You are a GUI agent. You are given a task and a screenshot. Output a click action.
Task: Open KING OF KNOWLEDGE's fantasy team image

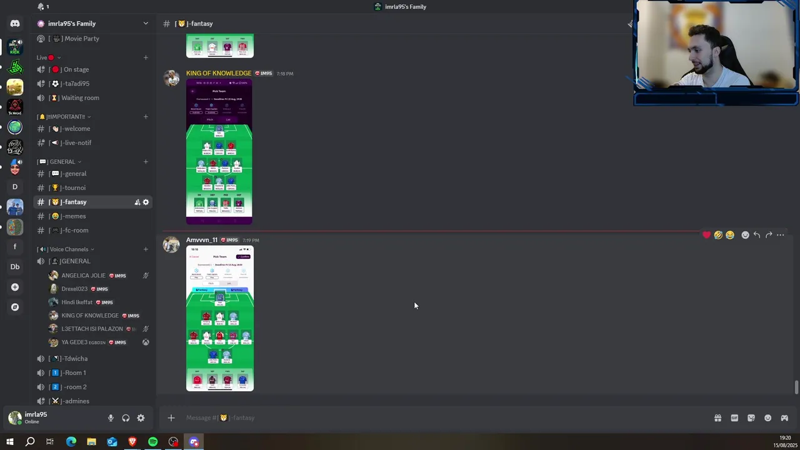(x=219, y=152)
